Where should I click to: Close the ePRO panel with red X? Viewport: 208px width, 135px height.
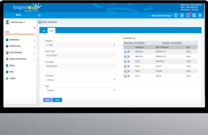[x=34, y=28]
